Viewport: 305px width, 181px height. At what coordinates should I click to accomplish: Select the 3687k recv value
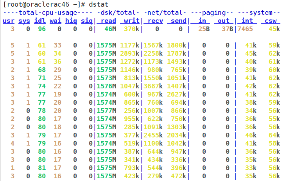click(153, 86)
